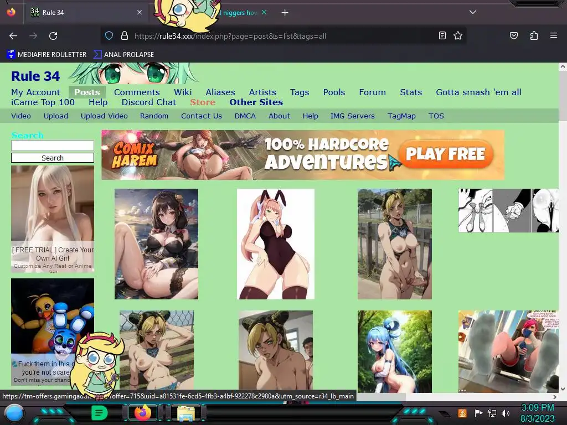Image resolution: width=567 pixels, height=425 pixels.
Task: Open the DMCA page
Action: pos(245,116)
